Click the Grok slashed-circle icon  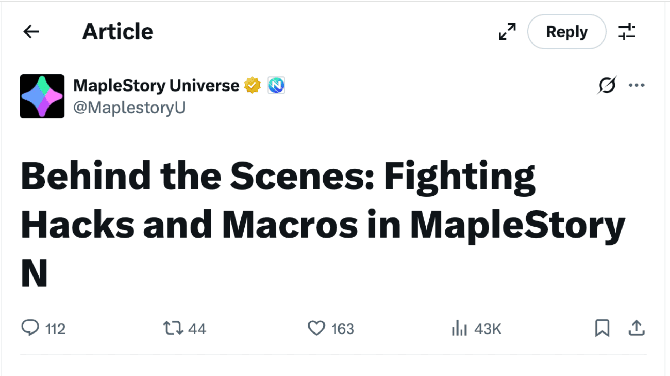click(x=607, y=85)
